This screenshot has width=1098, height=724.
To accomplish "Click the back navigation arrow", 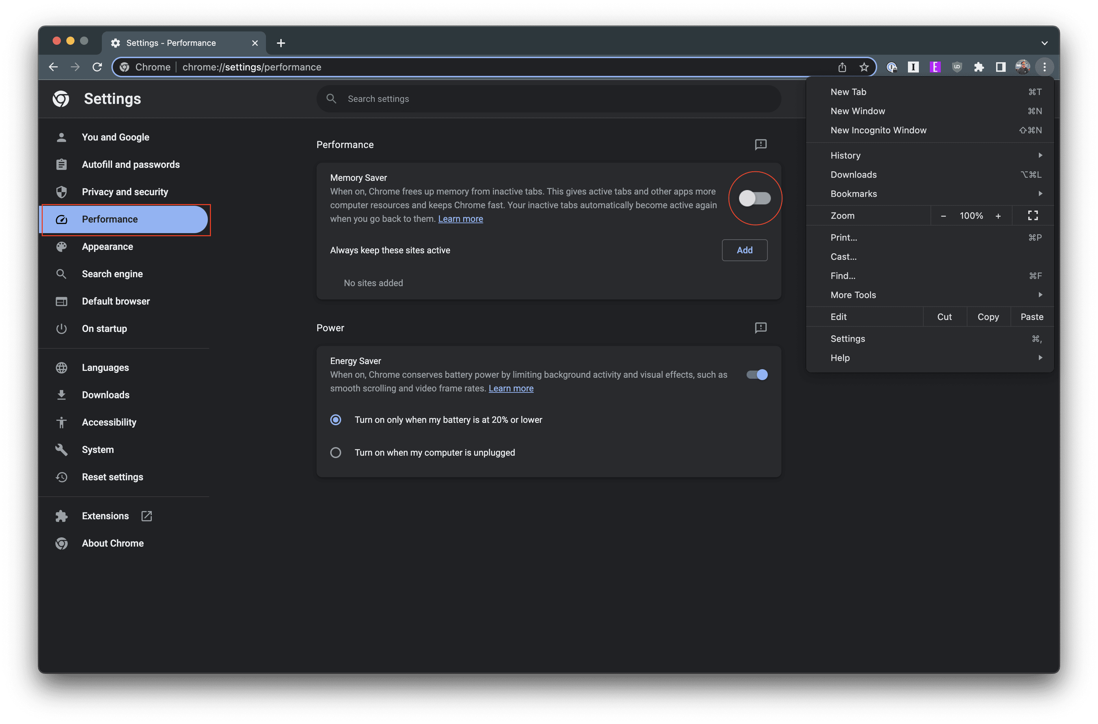I will point(53,67).
